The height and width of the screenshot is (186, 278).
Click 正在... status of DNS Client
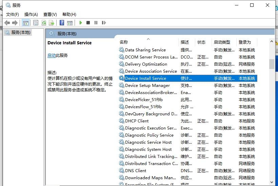pyautogui.click(x=203, y=171)
